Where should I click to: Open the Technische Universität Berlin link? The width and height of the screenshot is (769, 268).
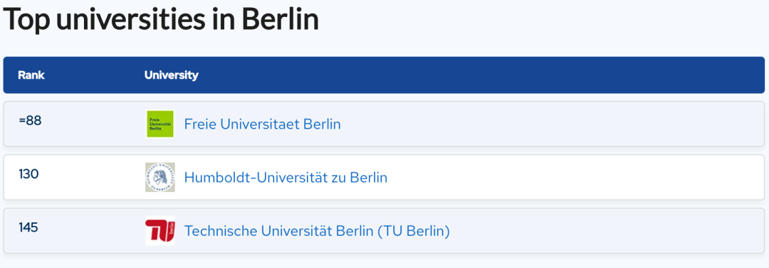pyautogui.click(x=317, y=231)
